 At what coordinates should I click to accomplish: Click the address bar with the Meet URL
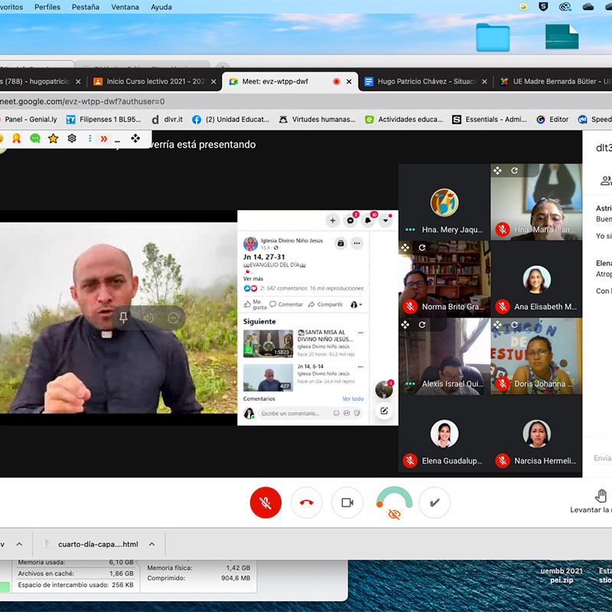click(306, 102)
